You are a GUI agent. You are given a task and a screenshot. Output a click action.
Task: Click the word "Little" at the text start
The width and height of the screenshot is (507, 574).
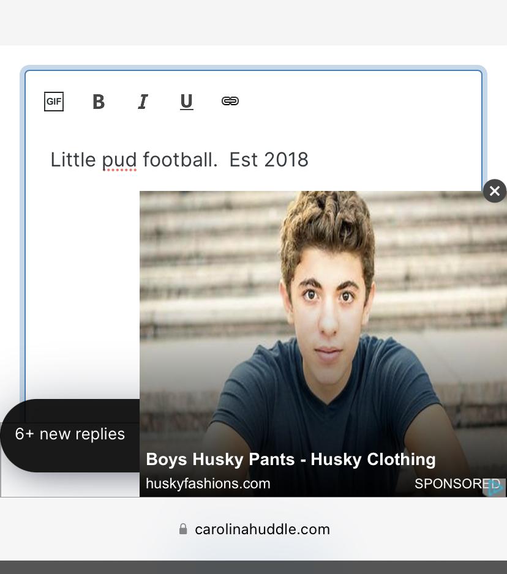(73, 160)
